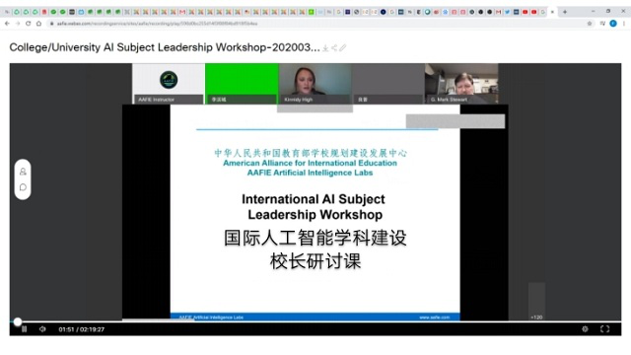Select the AAFIE Instructor video thumbnail

point(169,84)
